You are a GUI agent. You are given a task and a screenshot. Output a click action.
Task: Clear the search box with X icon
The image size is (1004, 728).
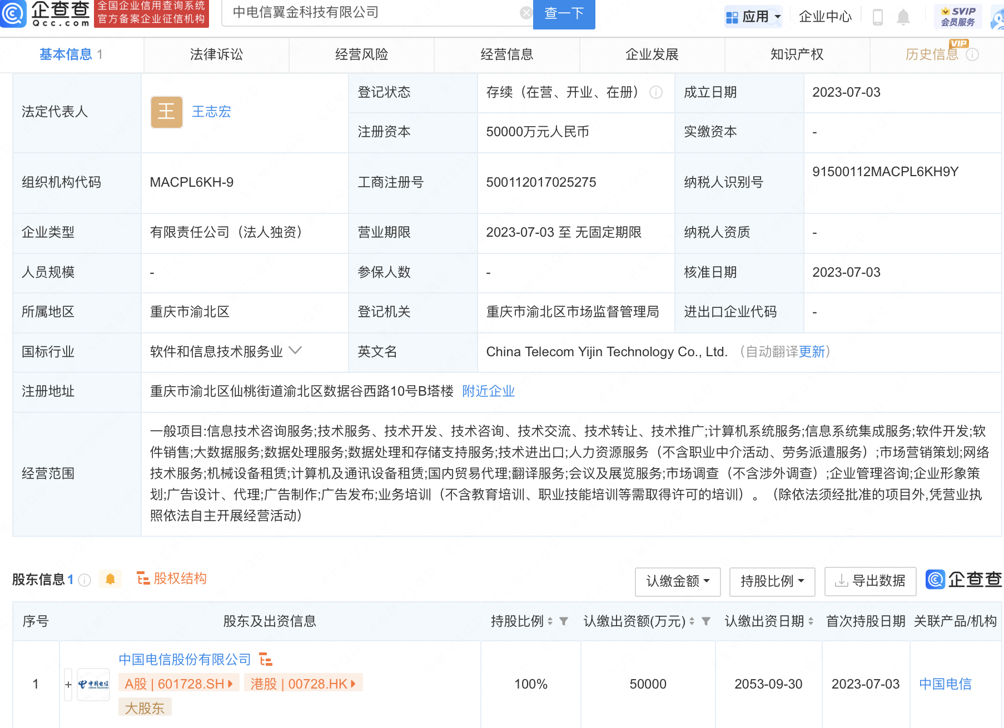coord(525,13)
